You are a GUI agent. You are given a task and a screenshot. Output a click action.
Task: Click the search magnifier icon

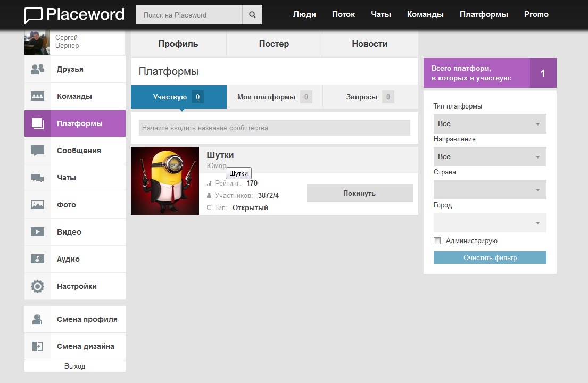tap(252, 14)
